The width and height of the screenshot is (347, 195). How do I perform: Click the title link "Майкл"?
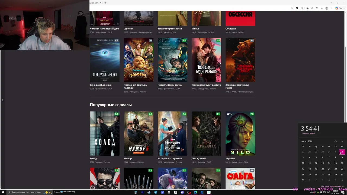[x=195, y=28]
